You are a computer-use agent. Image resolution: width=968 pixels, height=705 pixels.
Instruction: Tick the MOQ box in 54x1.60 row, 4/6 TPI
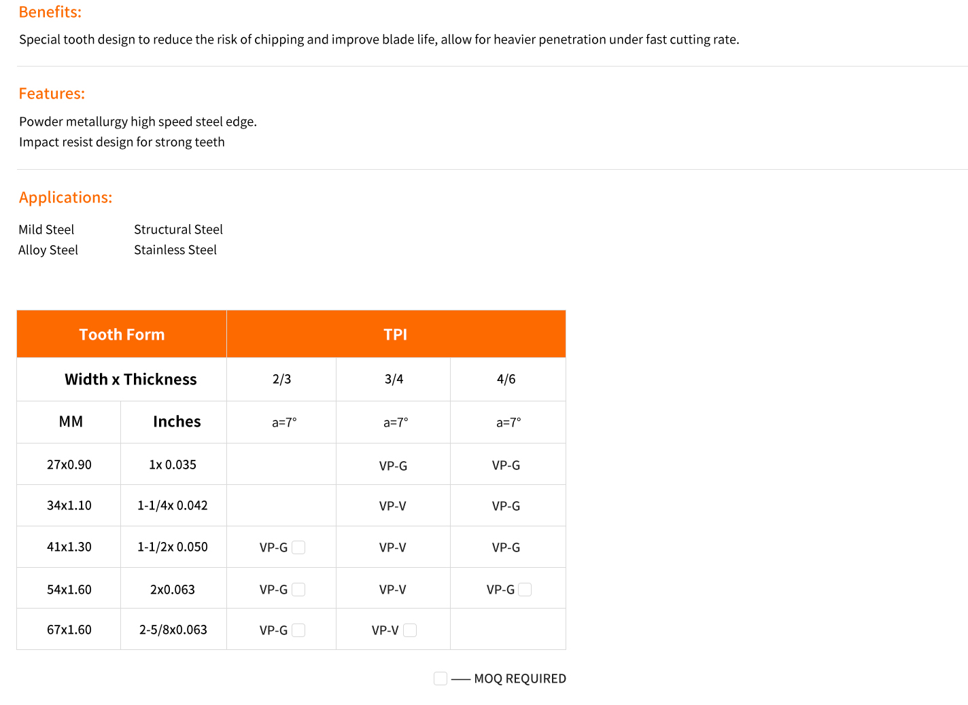[x=525, y=590]
